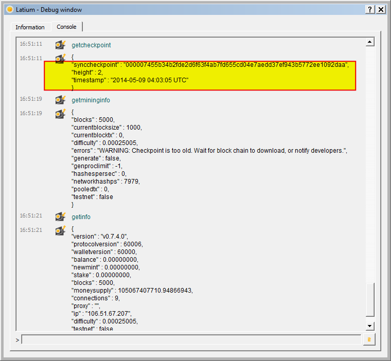Click the Latium icon in title bar
Screen dimensions: 391x361
[10, 9]
